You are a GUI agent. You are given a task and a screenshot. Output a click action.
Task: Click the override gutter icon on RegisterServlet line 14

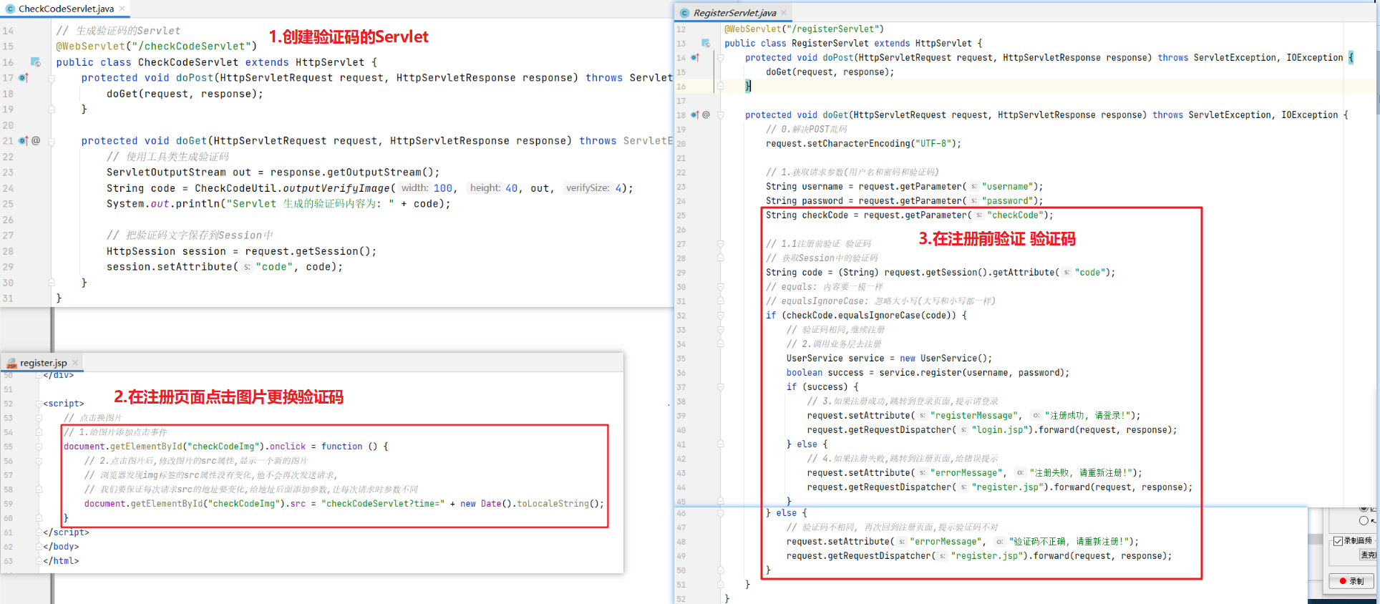(x=695, y=58)
